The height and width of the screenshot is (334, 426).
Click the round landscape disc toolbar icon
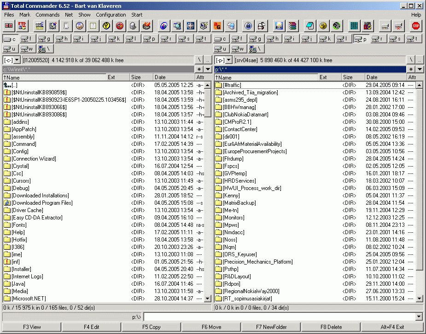pyautogui.click(x=80, y=26)
